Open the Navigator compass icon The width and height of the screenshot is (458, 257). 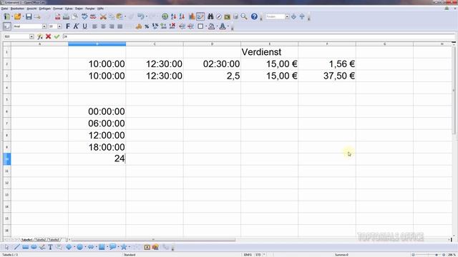(219, 16)
